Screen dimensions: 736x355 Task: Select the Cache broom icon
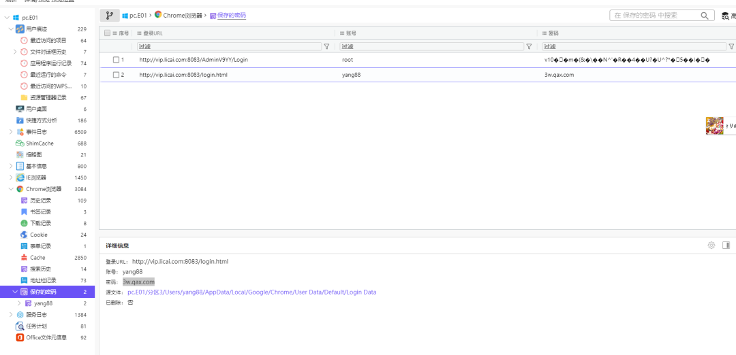(24, 258)
